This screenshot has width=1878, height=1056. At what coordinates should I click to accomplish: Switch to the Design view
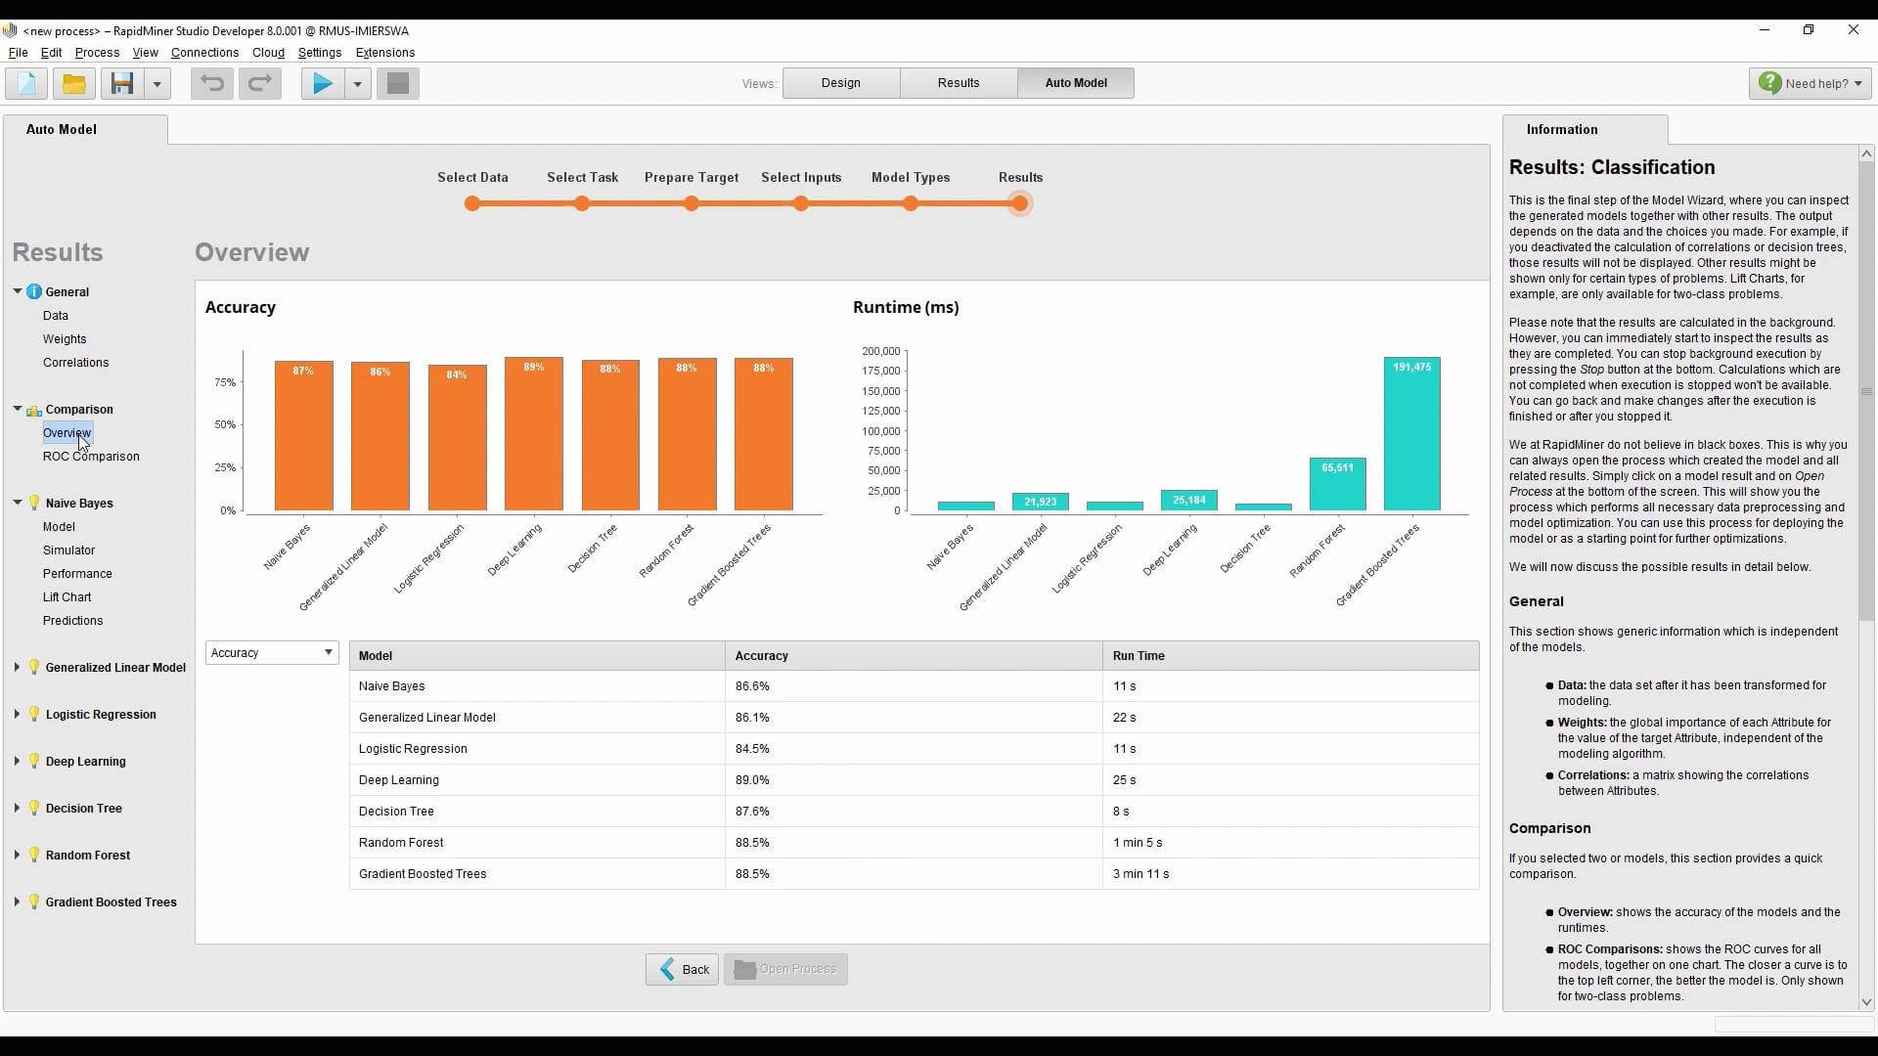840,83
